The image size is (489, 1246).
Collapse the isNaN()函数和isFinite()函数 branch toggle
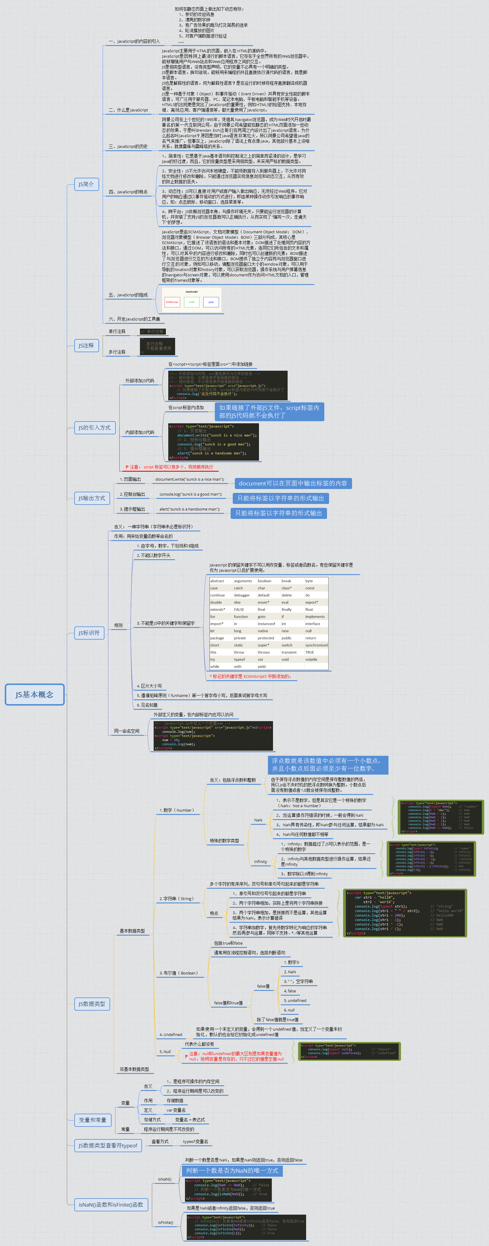(x=151, y=1204)
